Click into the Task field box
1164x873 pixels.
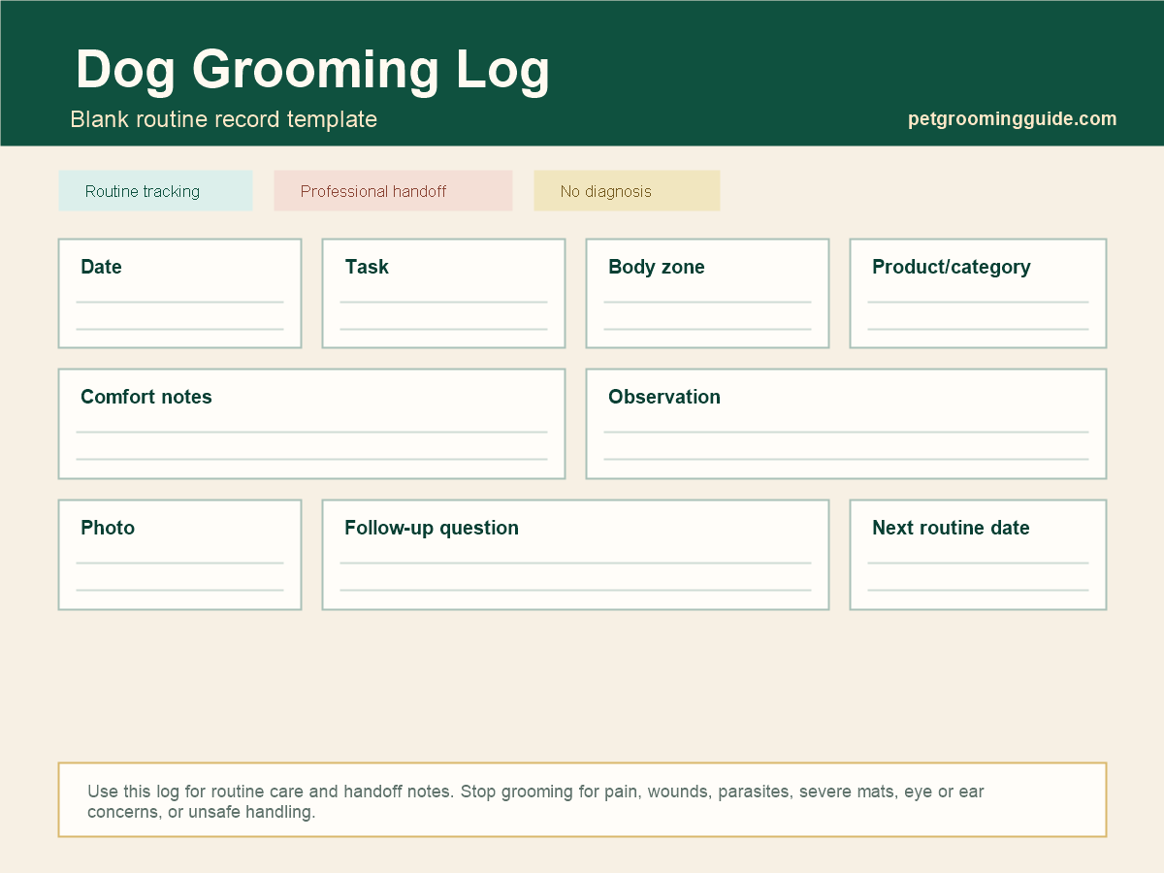pos(443,293)
